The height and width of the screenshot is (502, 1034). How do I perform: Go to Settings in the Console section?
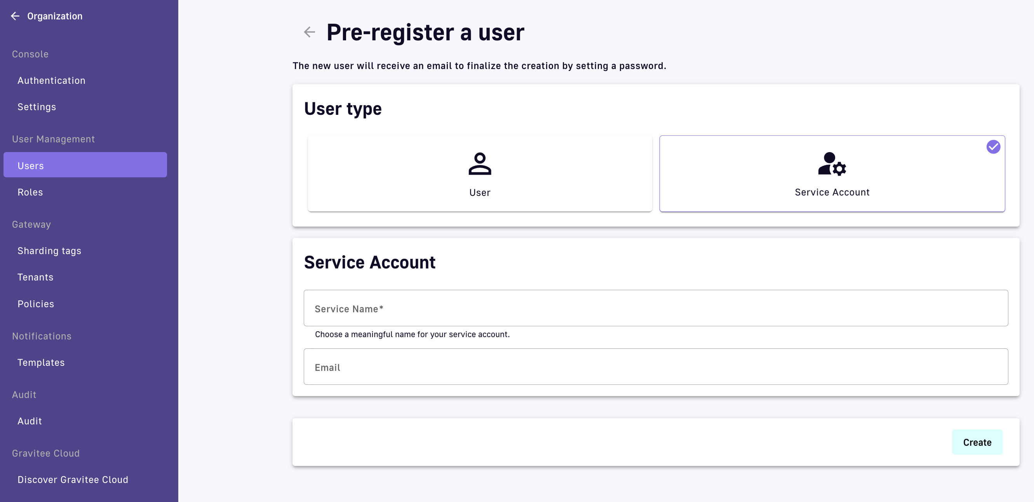pyautogui.click(x=37, y=107)
